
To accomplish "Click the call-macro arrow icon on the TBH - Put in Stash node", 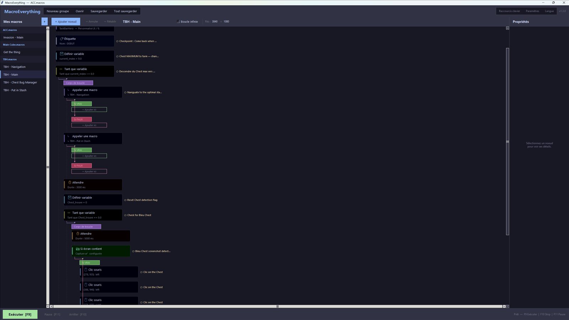I will pos(68,136).
